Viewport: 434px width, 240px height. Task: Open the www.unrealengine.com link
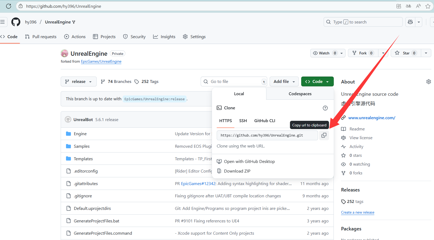pyautogui.click(x=372, y=118)
